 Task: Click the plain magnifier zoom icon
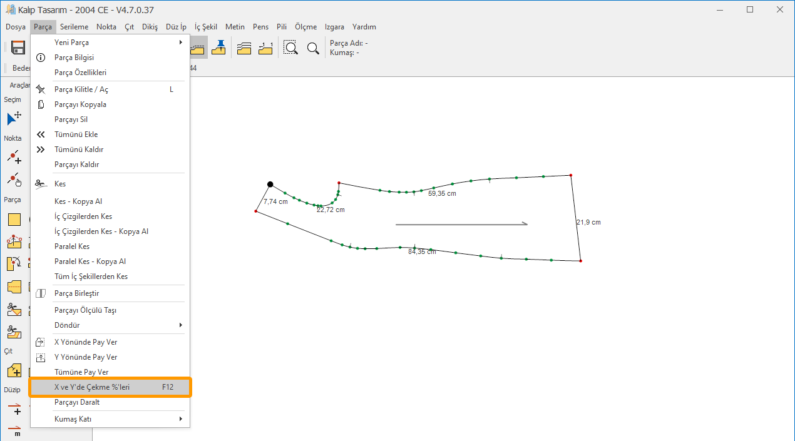tap(313, 48)
